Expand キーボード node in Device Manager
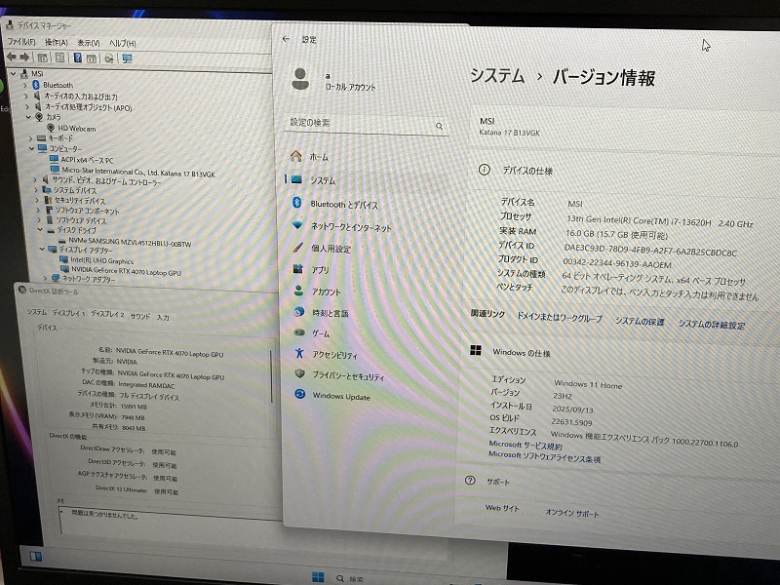Screen dimensions: 780x585 click(30, 137)
